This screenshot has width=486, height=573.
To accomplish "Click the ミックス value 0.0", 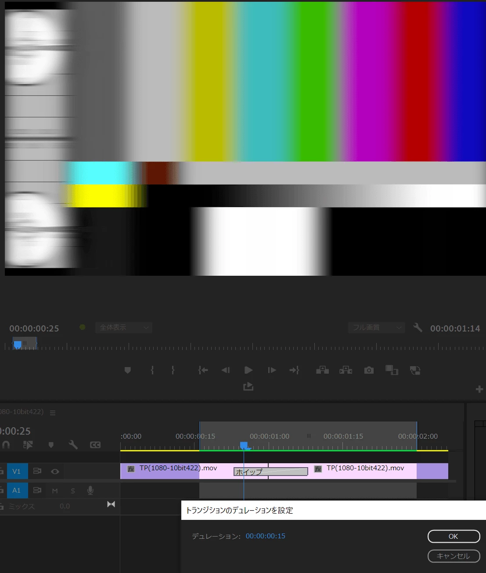I will tap(65, 506).
